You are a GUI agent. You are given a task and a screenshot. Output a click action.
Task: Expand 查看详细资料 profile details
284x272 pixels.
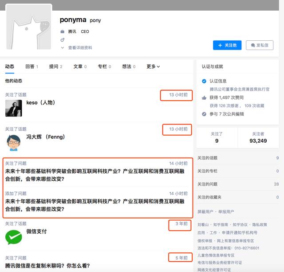tap(80, 48)
